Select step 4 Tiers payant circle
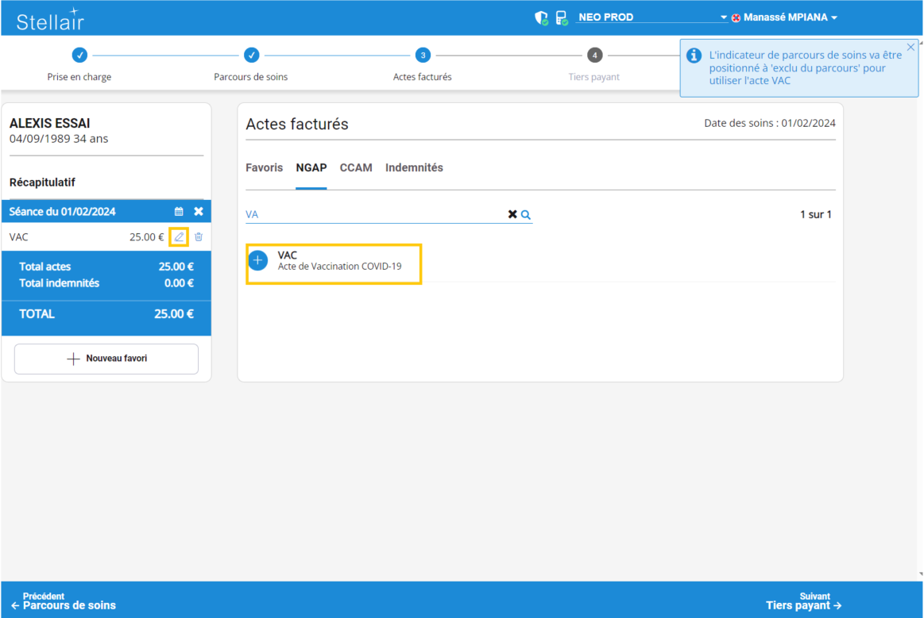Image resolution: width=924 pixels, height=618 pixels. pos(594,55)
